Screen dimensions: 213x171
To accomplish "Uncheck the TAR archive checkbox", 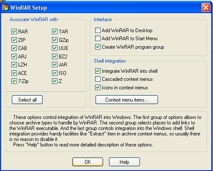I will tap(55, 32).
